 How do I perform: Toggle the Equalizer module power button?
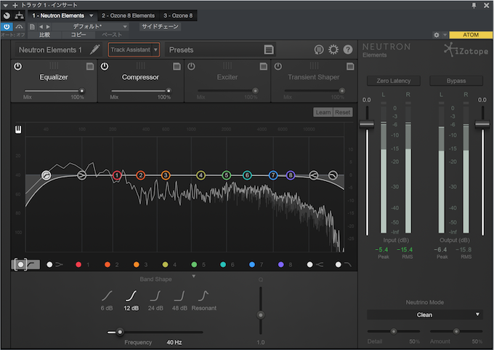pyautogui.click(x=18, y=66)
